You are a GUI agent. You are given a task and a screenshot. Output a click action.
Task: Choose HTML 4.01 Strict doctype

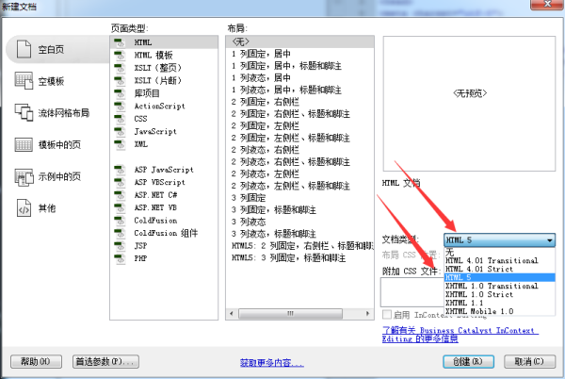pos(499,269)
